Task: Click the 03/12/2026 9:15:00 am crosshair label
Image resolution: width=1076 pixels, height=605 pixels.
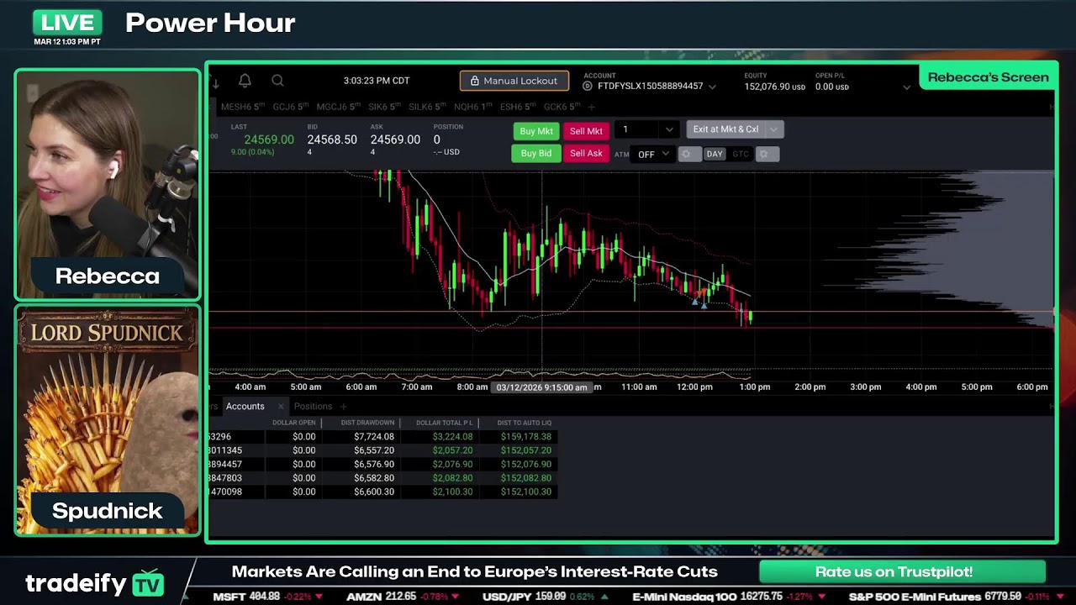Action: click(541, 387)
